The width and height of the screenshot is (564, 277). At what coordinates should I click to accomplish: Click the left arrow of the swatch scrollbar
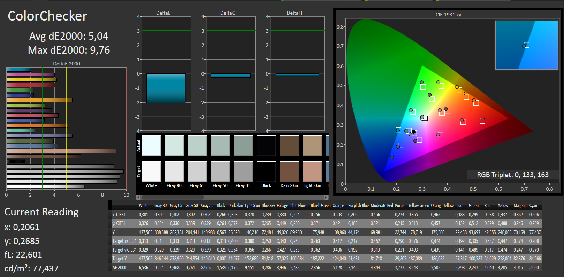tap(138, 197)
